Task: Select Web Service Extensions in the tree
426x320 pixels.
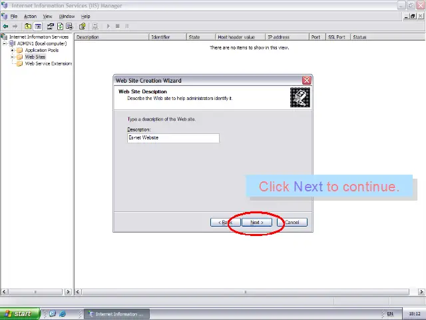Action: tap(47, 63)
